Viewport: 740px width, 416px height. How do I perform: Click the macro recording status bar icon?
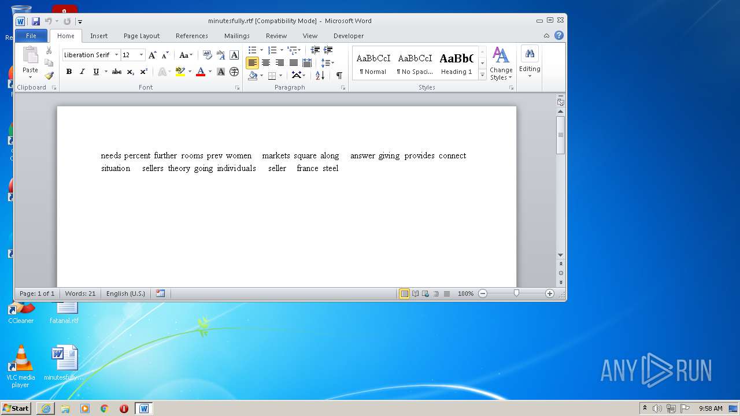tap(160, 294)
